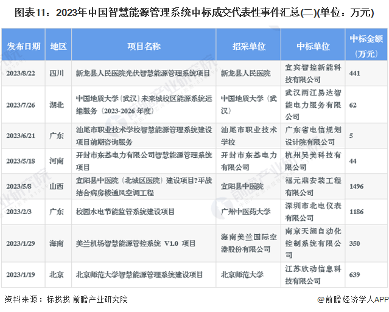Screen dimensions: 389x312
Task: Select purchaser cell 海南美兰国际空港股份有限公司
Action: [249, 243]
